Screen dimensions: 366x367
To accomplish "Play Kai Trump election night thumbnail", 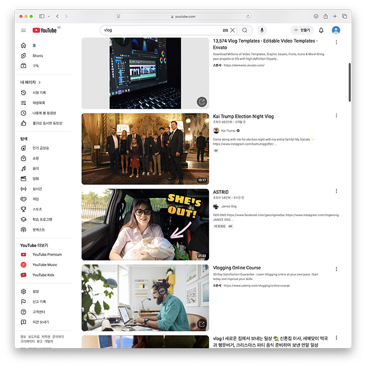I will point(145,149).
